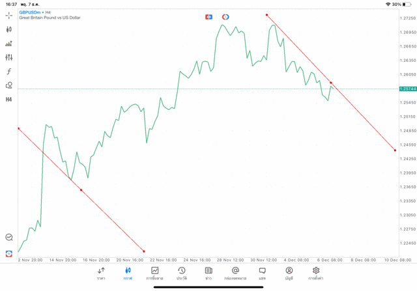Viewport: 417px width, 291px height.
Task: Open the candlestick chart type icon
Action: pyautogui.click(x=9, y=29)
